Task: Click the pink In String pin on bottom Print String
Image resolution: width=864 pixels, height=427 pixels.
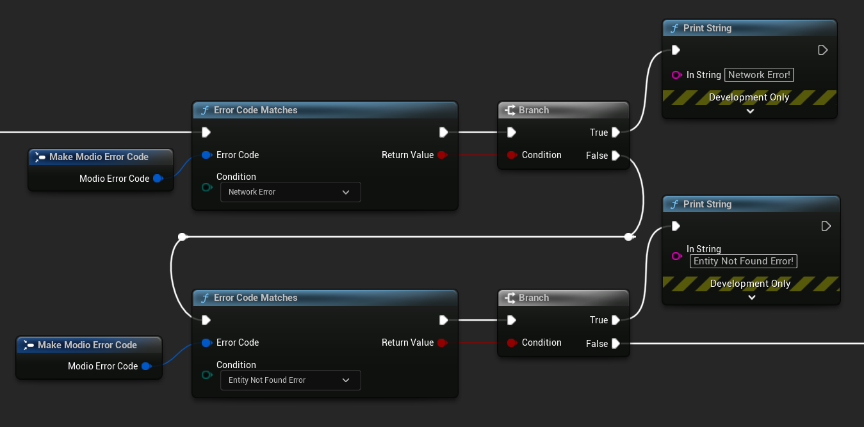Action: (676, 256)
